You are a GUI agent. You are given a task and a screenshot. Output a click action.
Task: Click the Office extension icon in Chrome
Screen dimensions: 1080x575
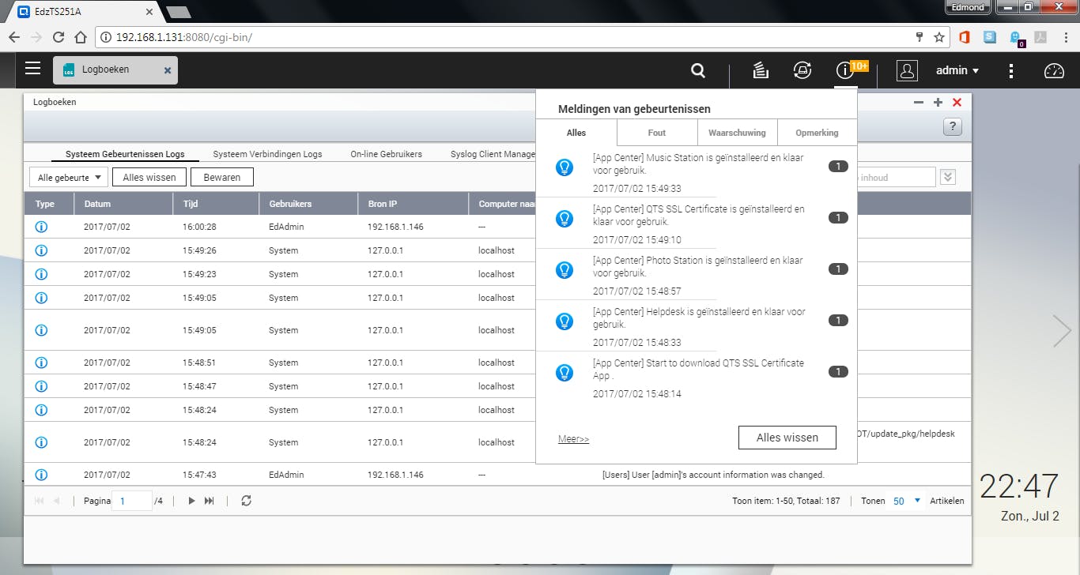pos(964,37)
